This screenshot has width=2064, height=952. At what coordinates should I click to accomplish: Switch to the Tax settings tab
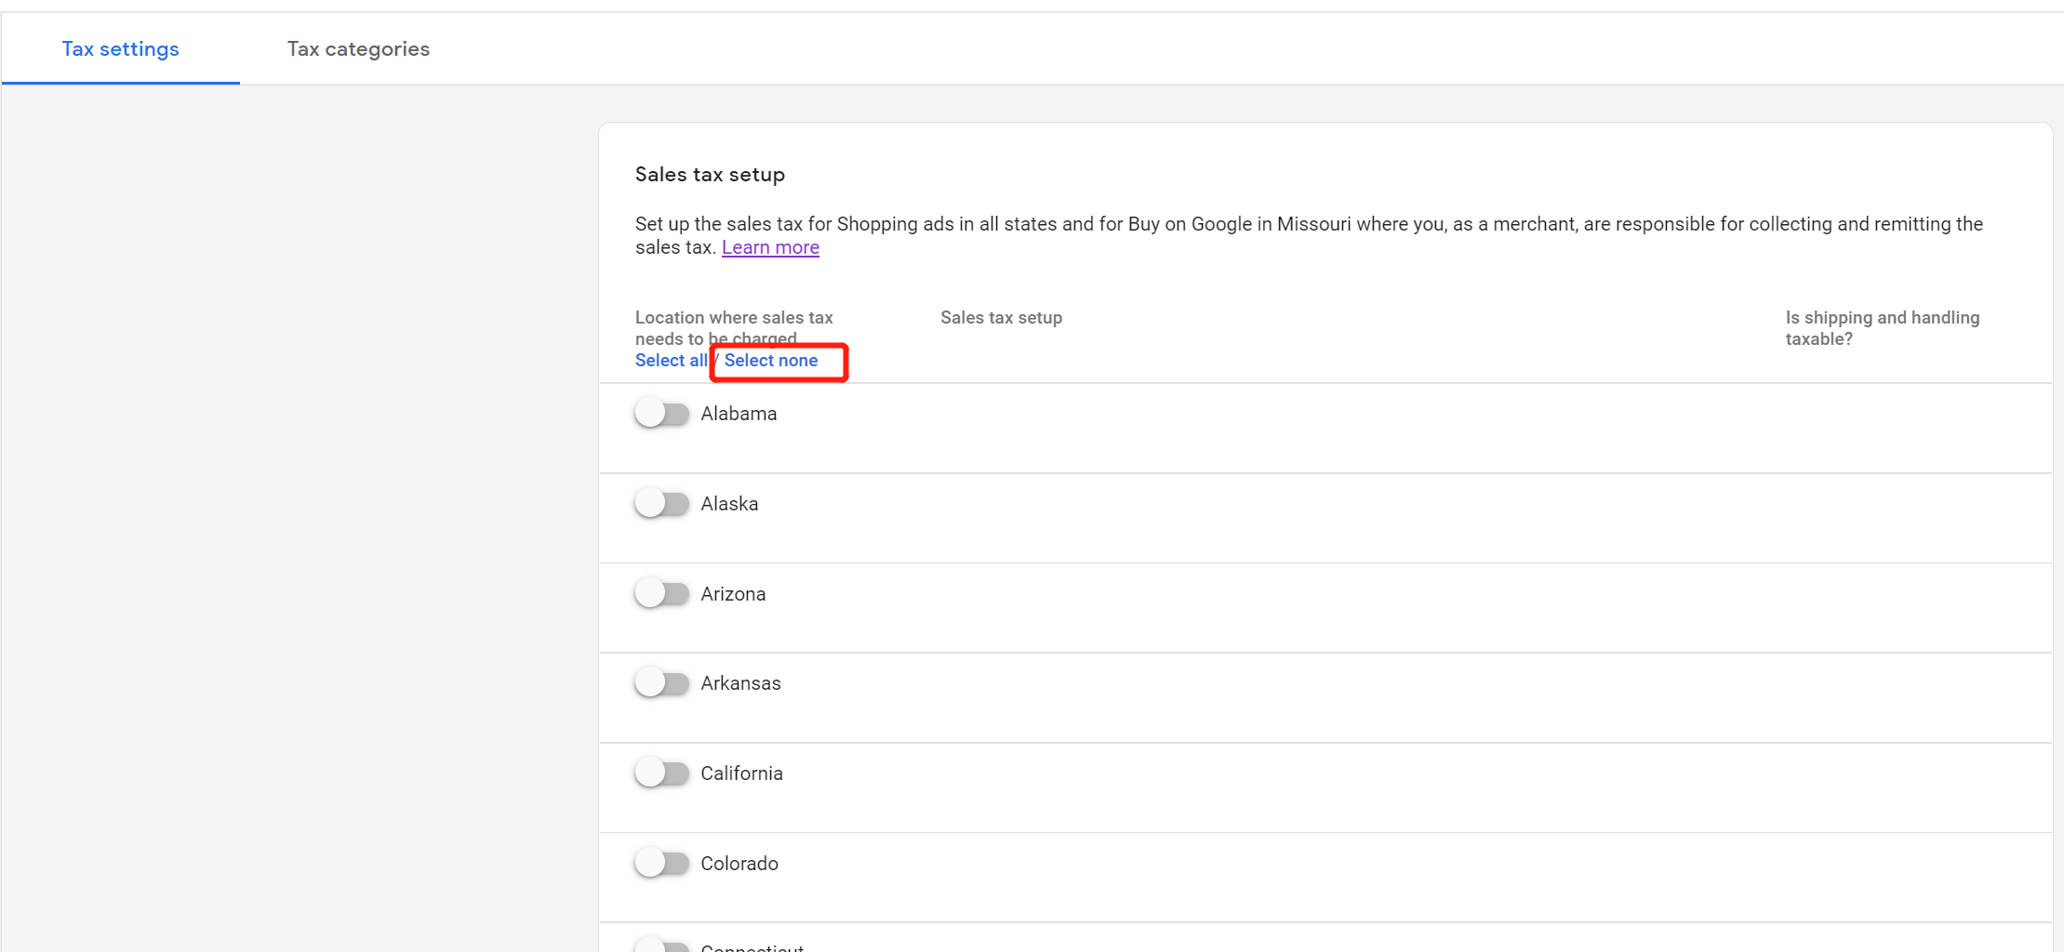120,49
